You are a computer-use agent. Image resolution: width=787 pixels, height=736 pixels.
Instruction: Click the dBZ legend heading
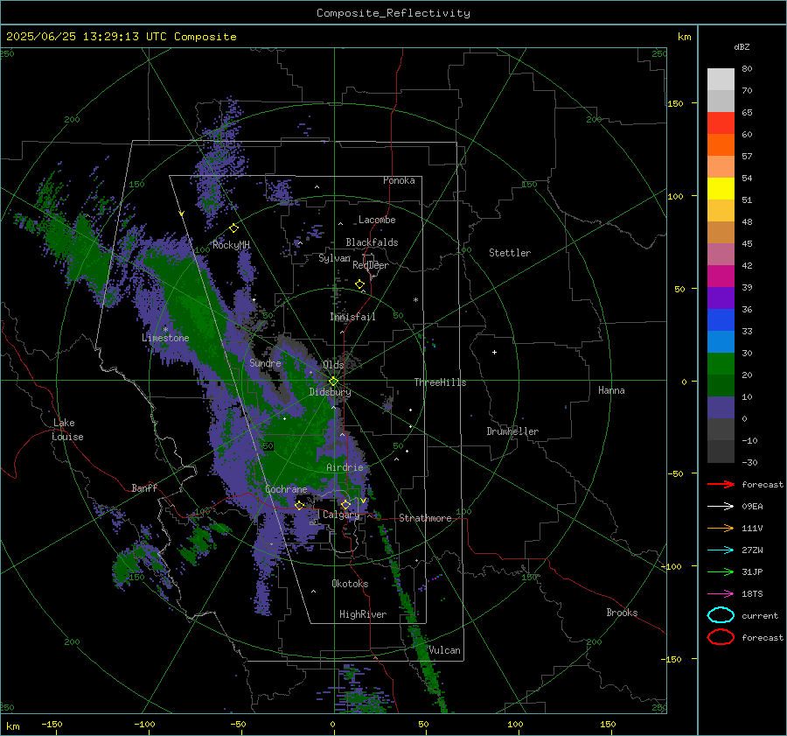pos(742,46)
